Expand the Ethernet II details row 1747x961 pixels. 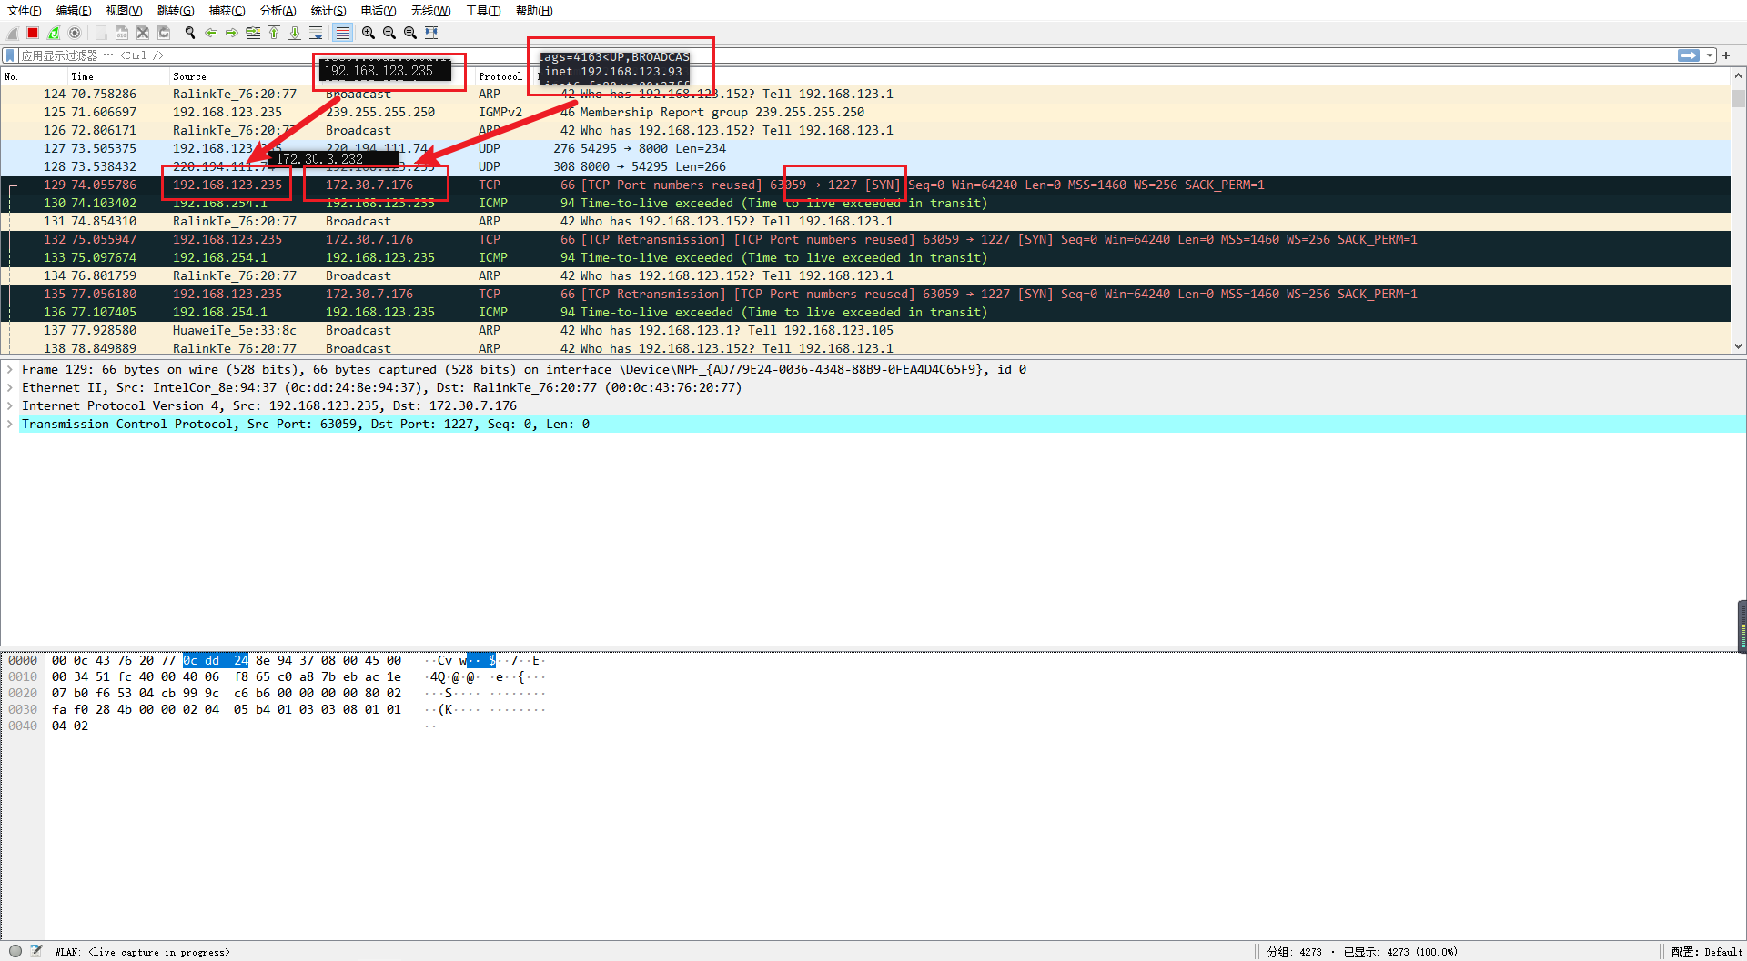coord(10,387)
